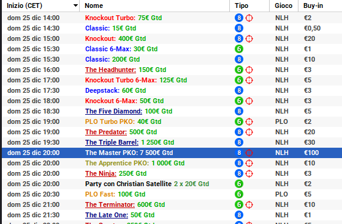342x224 pixels.
Task: Open The Five Diamond tournament link
Action: (x=113, y=111)
